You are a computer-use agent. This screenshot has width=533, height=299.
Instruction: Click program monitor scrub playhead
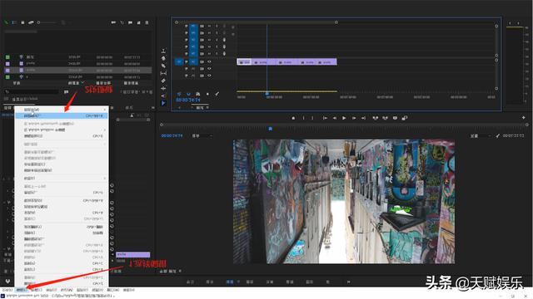(x=271, y=129)
